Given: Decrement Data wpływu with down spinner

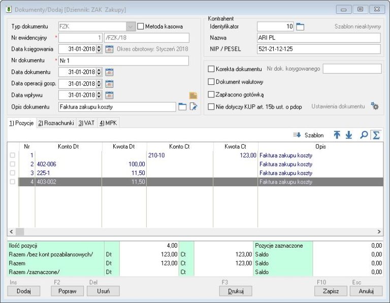Looking at the screenshot, I should 99,97.
